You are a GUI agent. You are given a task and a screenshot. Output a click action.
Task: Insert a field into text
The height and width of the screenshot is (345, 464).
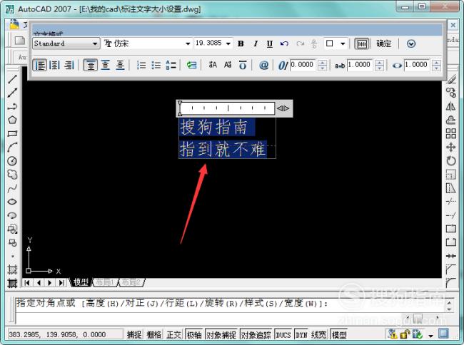coord(191,65)
